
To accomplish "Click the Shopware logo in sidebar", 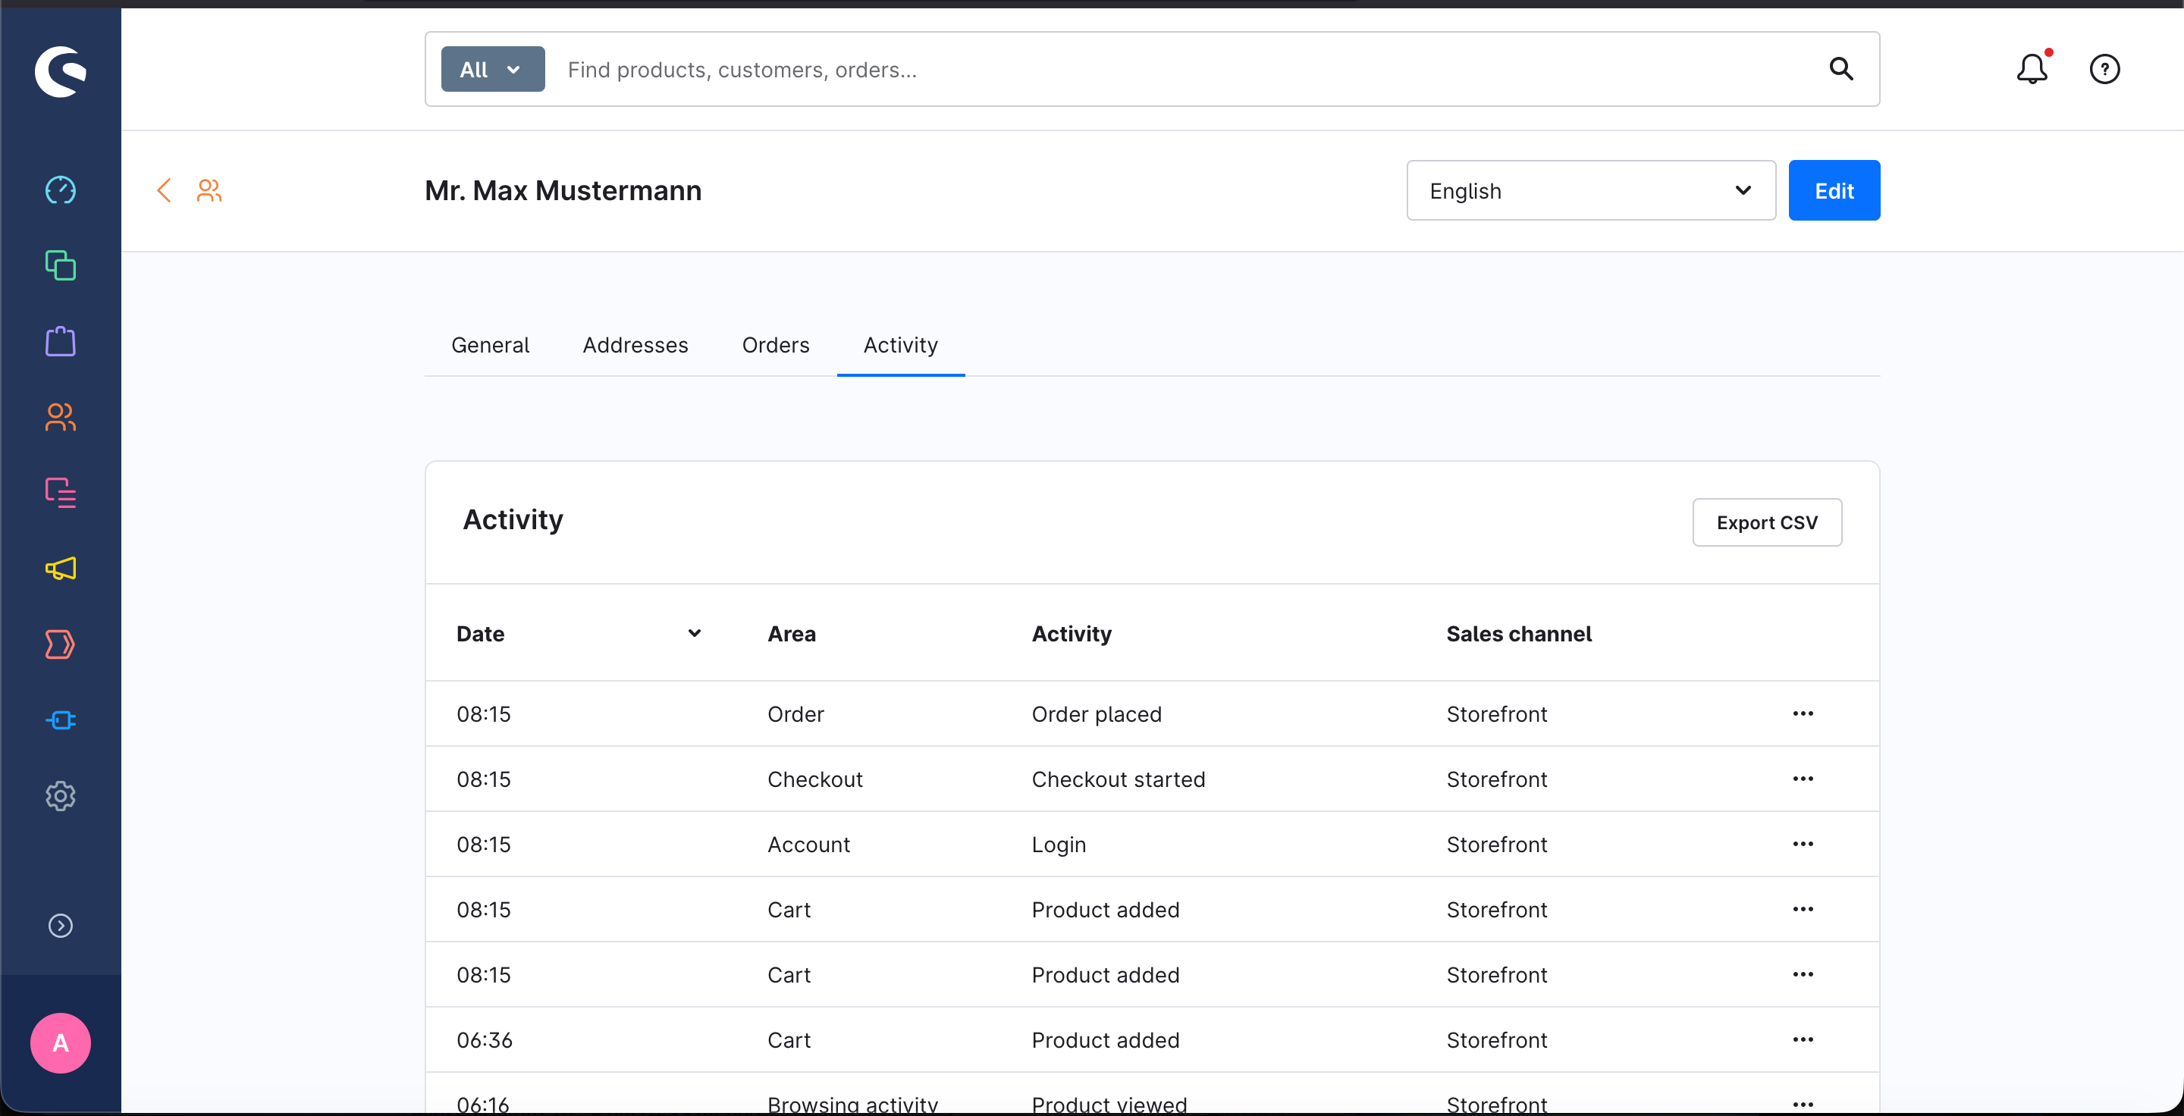I will click(x=60, y=71).
